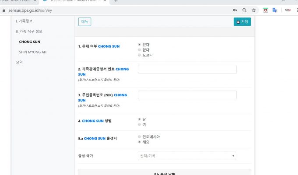Select the 모르다 radio option
This screenshot has height=175, width=298.
point(139,55)
